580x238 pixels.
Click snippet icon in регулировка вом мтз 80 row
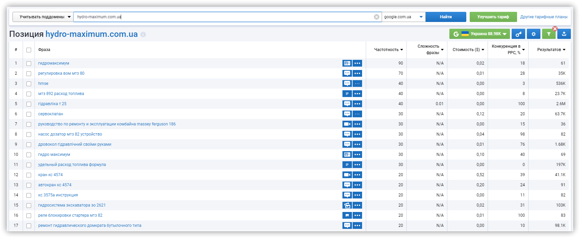(347, 73)
